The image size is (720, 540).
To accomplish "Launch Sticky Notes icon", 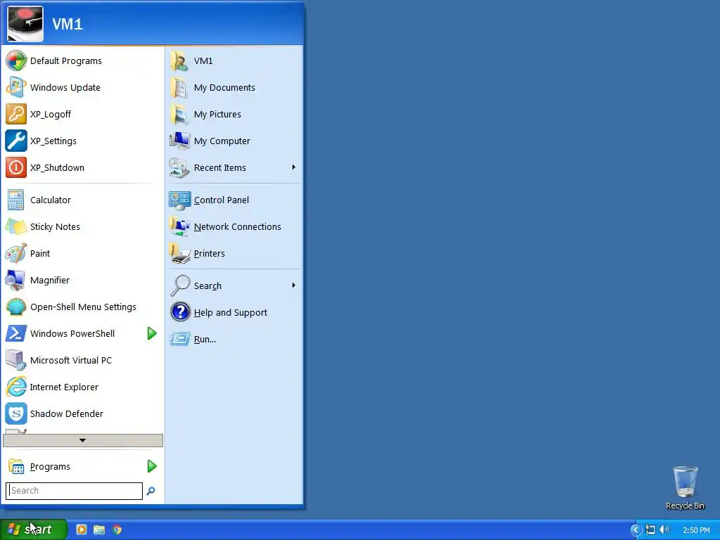I will click(16, 226).
